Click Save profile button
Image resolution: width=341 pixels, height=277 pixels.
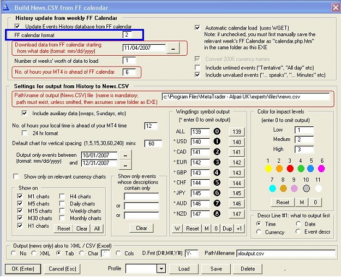[216, 269]
